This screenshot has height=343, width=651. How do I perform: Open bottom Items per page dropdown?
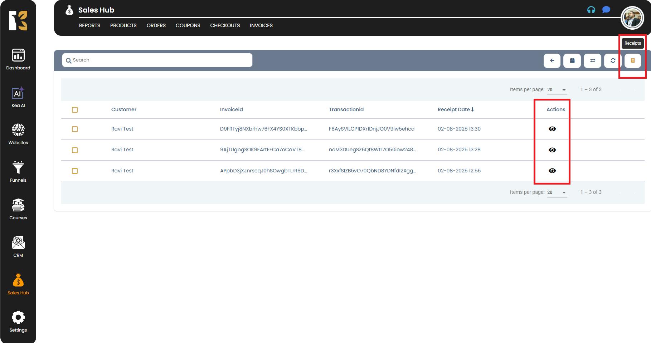557,192
